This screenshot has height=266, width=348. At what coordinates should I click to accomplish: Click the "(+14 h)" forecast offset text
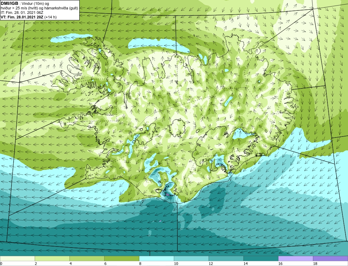coord(50,17)
